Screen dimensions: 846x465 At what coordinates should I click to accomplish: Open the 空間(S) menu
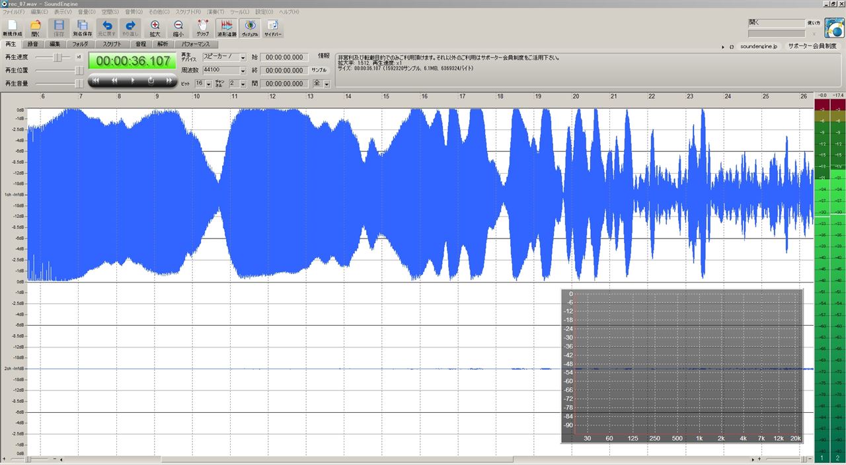point(110,12)
